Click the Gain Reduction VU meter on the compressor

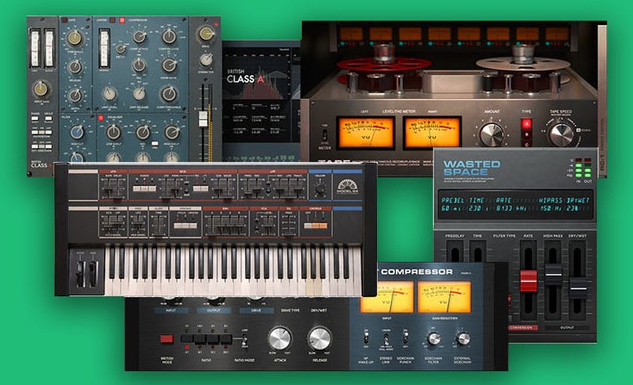click(x=444, y=297)
